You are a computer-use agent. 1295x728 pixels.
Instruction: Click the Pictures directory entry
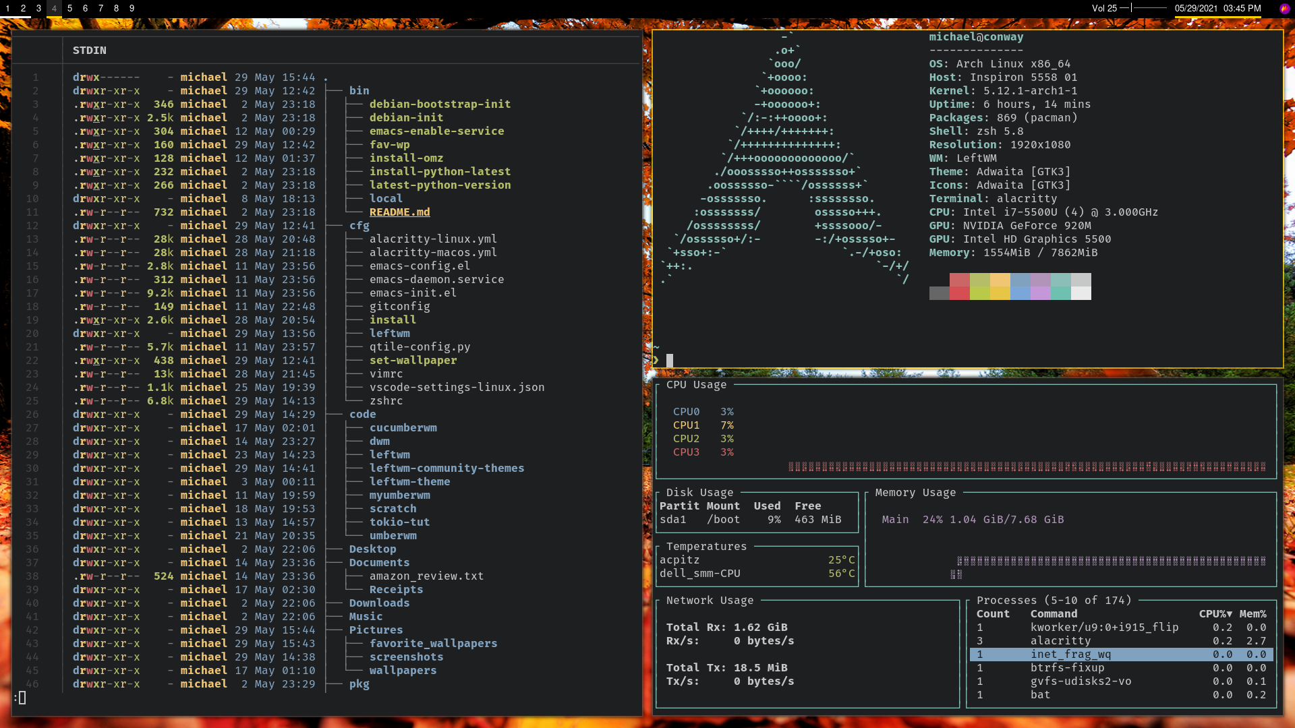(376, 630)
